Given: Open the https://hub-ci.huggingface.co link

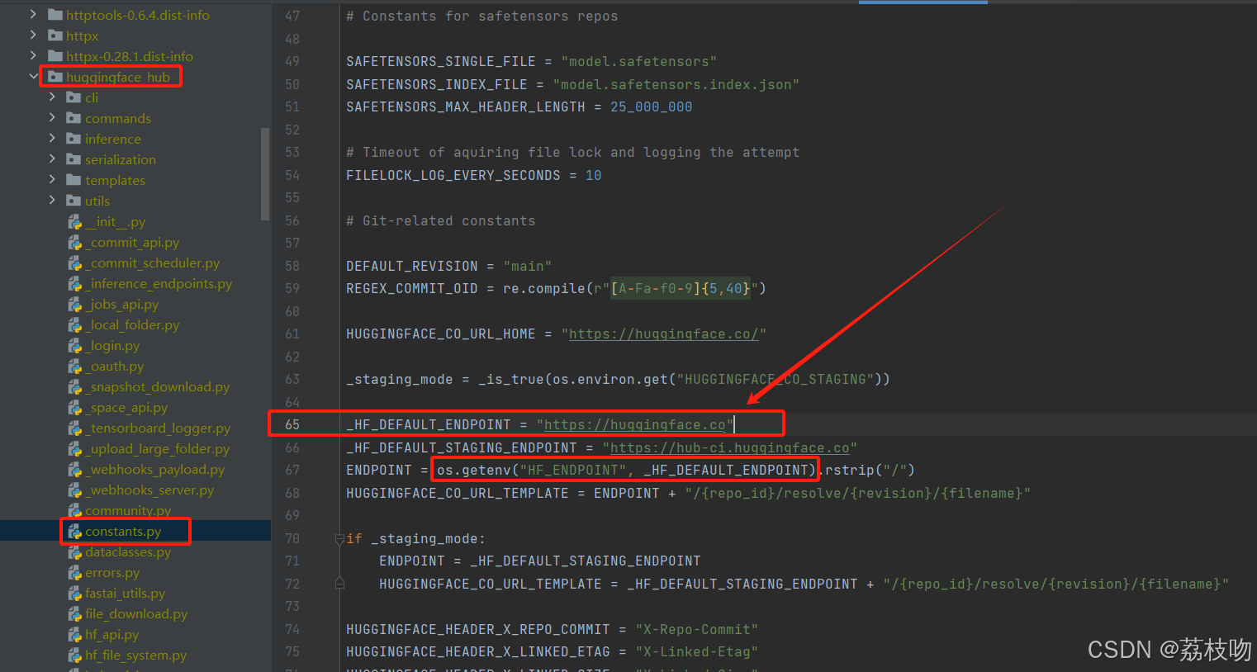Looking at the screenshot, I should click(x=729, y=447).
